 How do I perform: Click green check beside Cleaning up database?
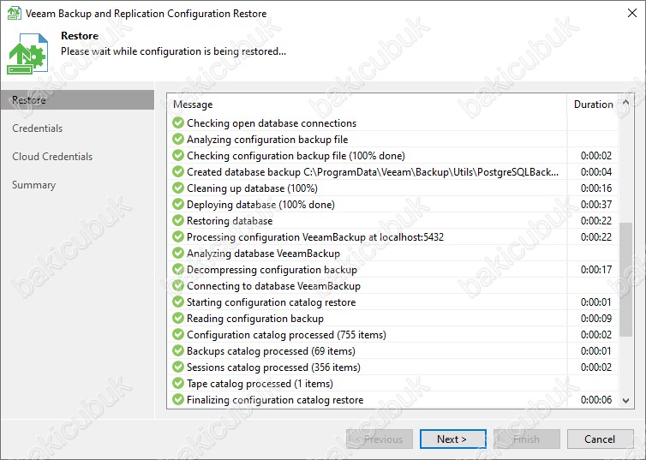coord(178,188)
